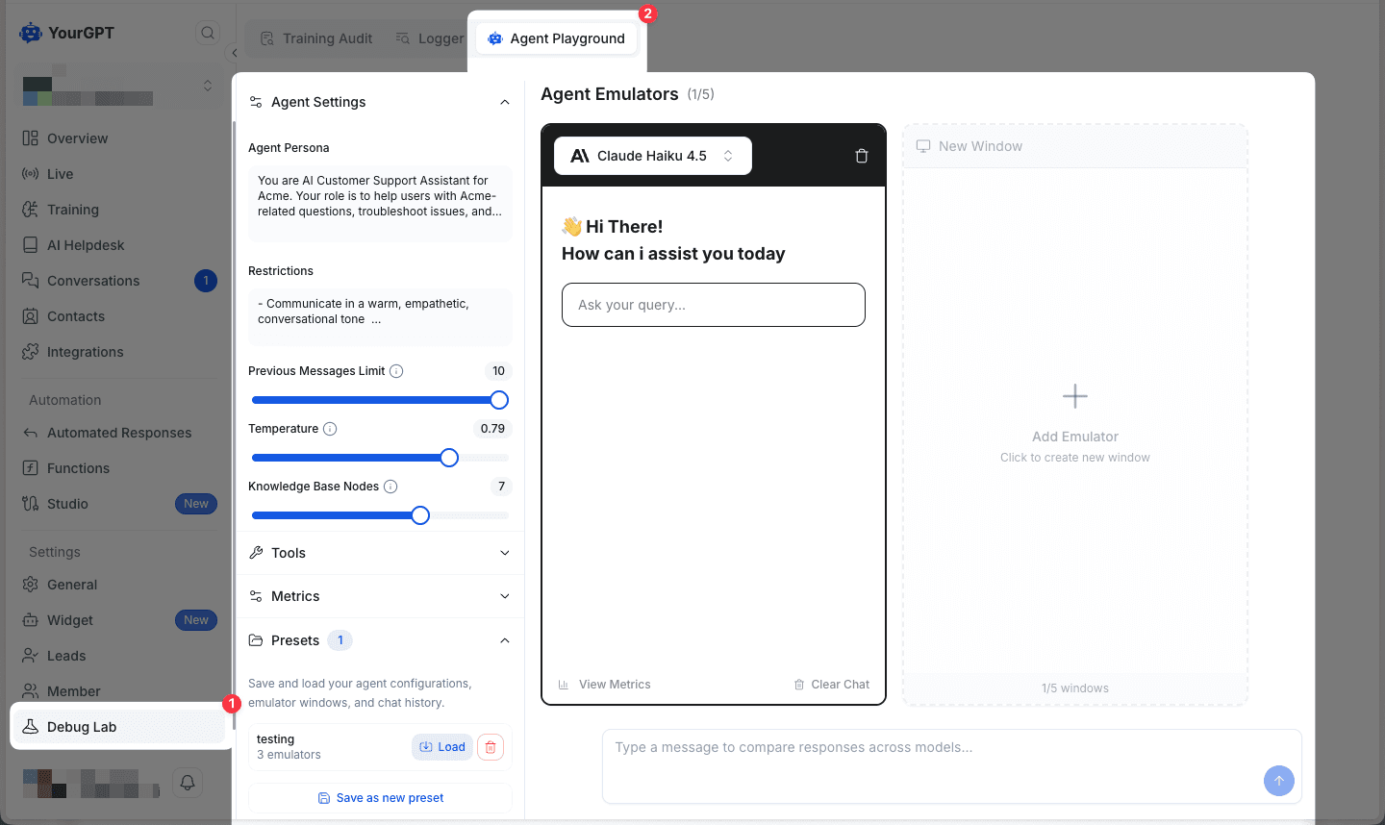Adjust the Temperature slider handle

point(449,458)
